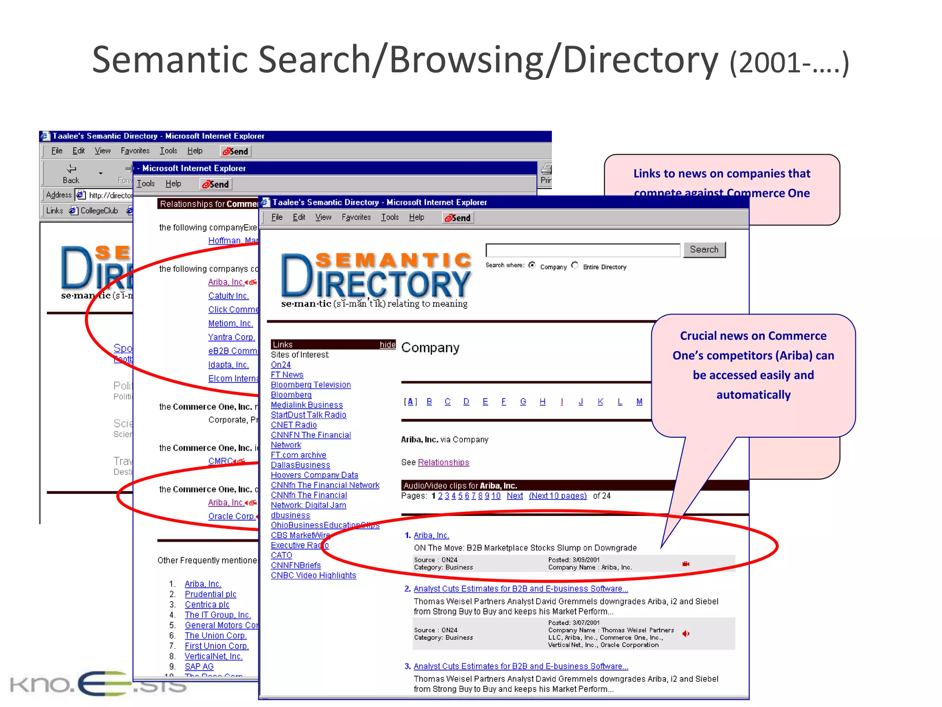Click the Print icon in rear window
The image size is (942, 707).
point(546,174)
